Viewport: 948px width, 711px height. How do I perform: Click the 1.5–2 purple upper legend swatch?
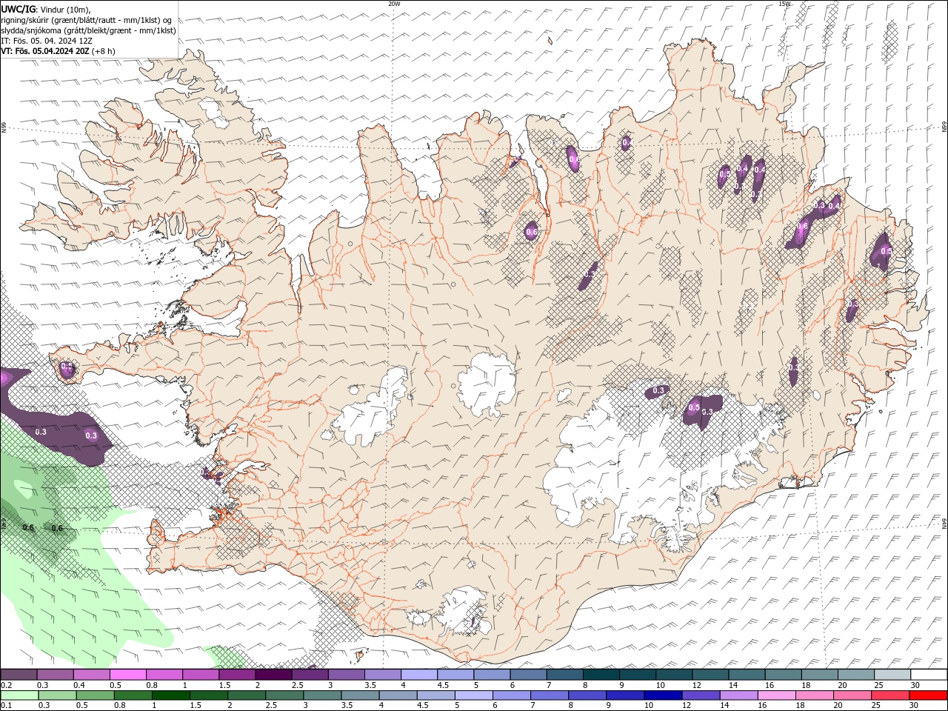click(237, 675)
